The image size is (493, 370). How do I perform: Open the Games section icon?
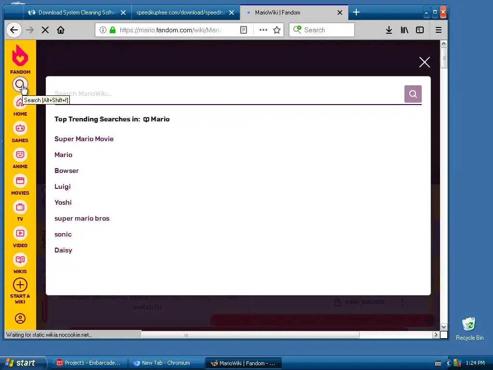click(x=20, y=128)
